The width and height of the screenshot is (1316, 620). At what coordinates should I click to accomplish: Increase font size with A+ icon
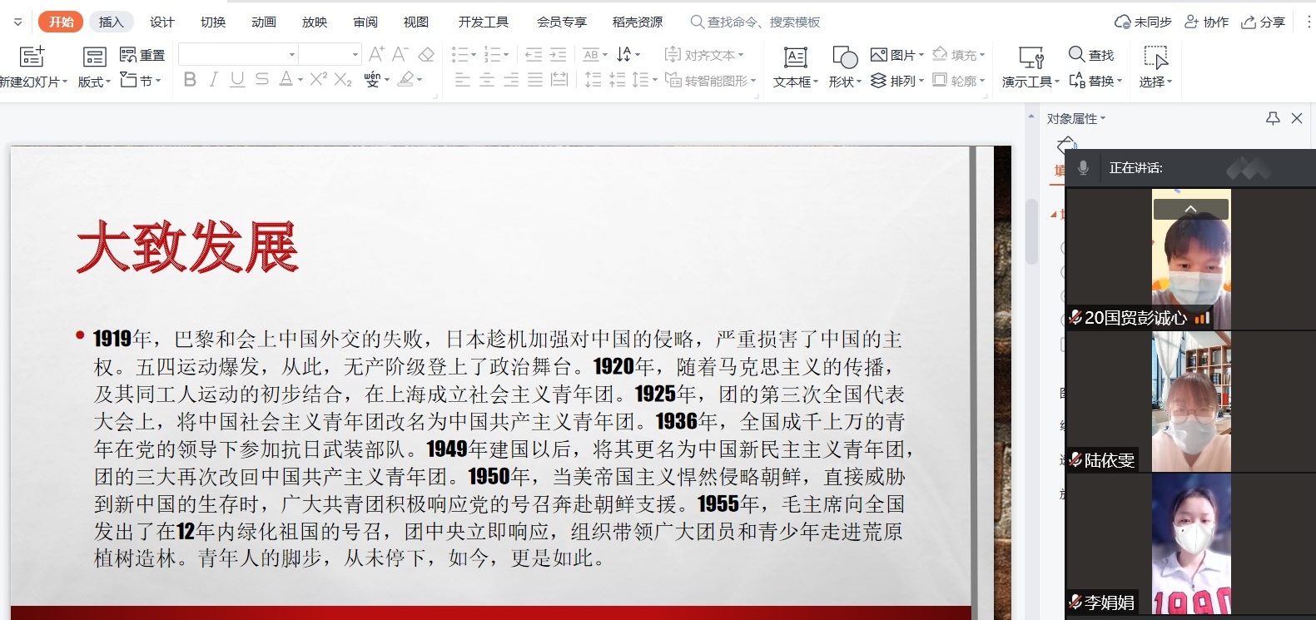(x=376, y=55)
